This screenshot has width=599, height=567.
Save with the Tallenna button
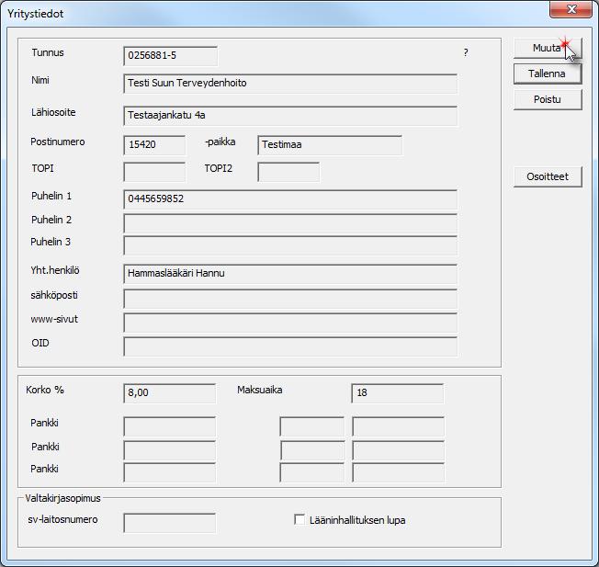click(548, 74)
